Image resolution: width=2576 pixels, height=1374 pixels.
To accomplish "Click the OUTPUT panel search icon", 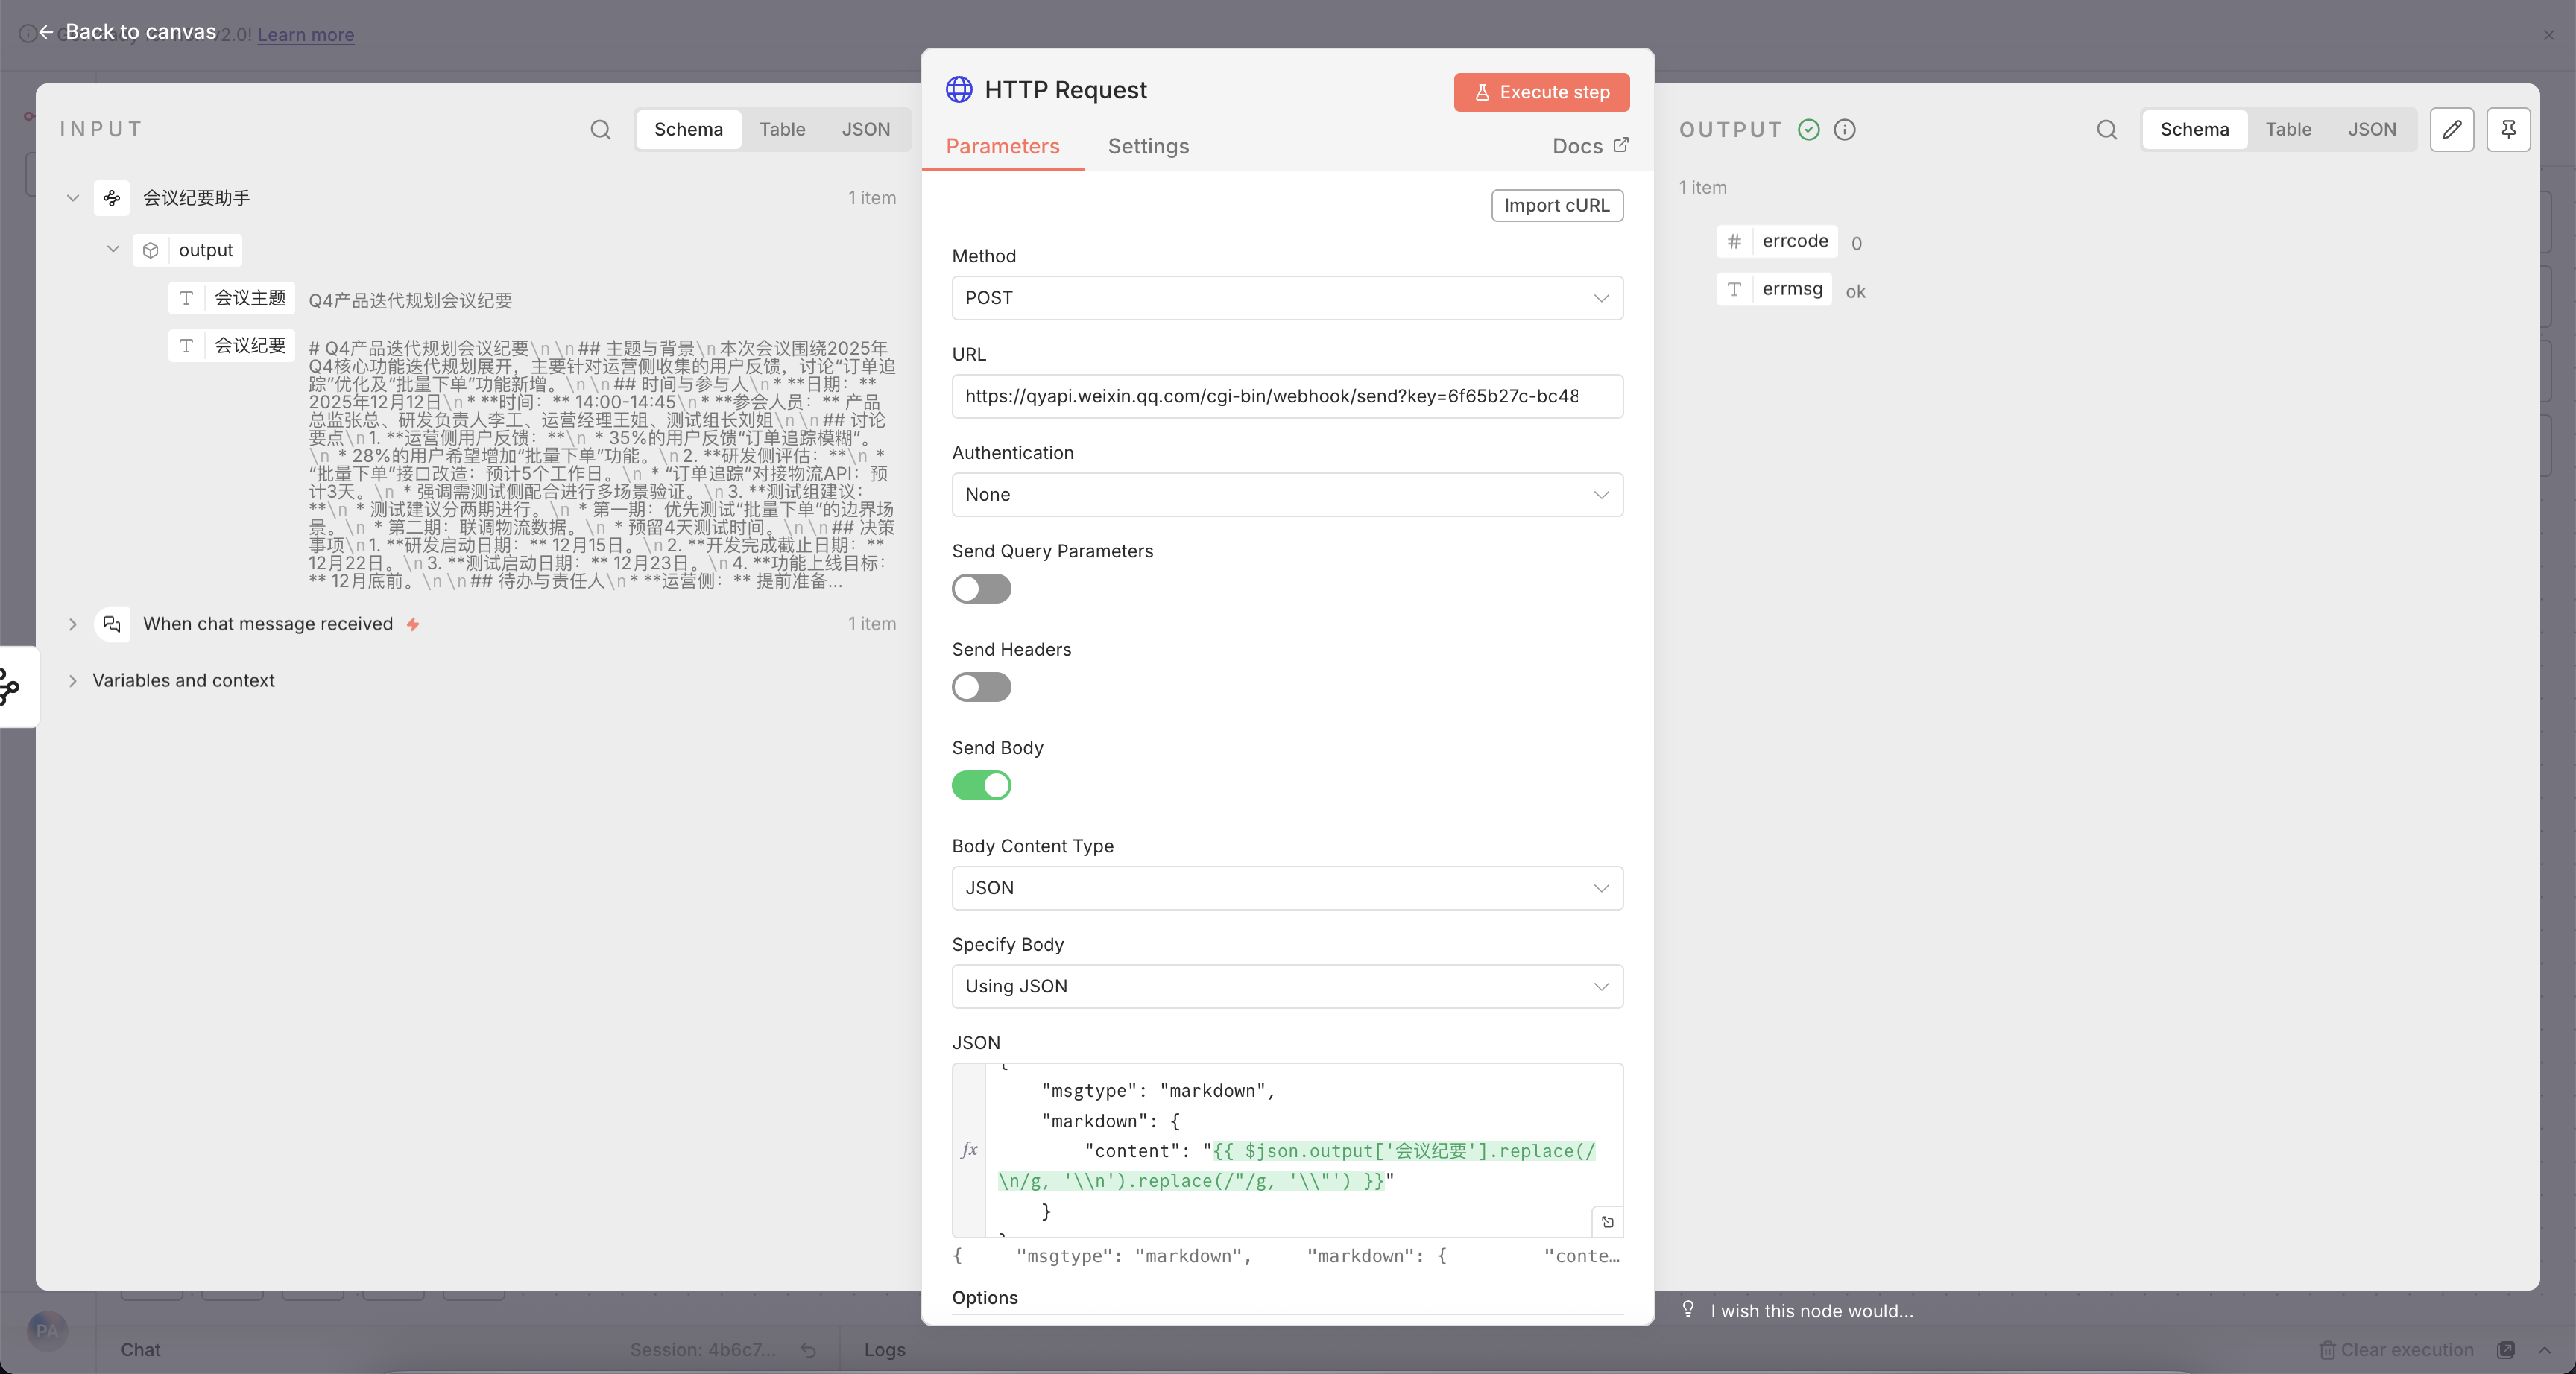I will tap(2106, 130).
